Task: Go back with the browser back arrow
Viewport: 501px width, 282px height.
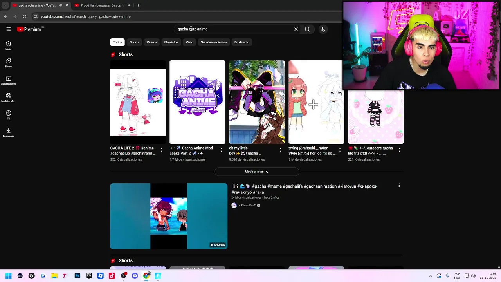Action: 5,16
